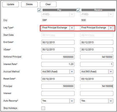Expand the Receive Accrual Method dropdown
Image resolution: width=117 pixels, height=112 pixels.
(x=111, y=72)
